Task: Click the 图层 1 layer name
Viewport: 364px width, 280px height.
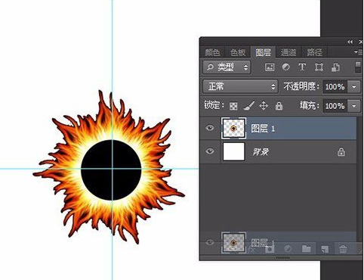Action: (263, 129)
